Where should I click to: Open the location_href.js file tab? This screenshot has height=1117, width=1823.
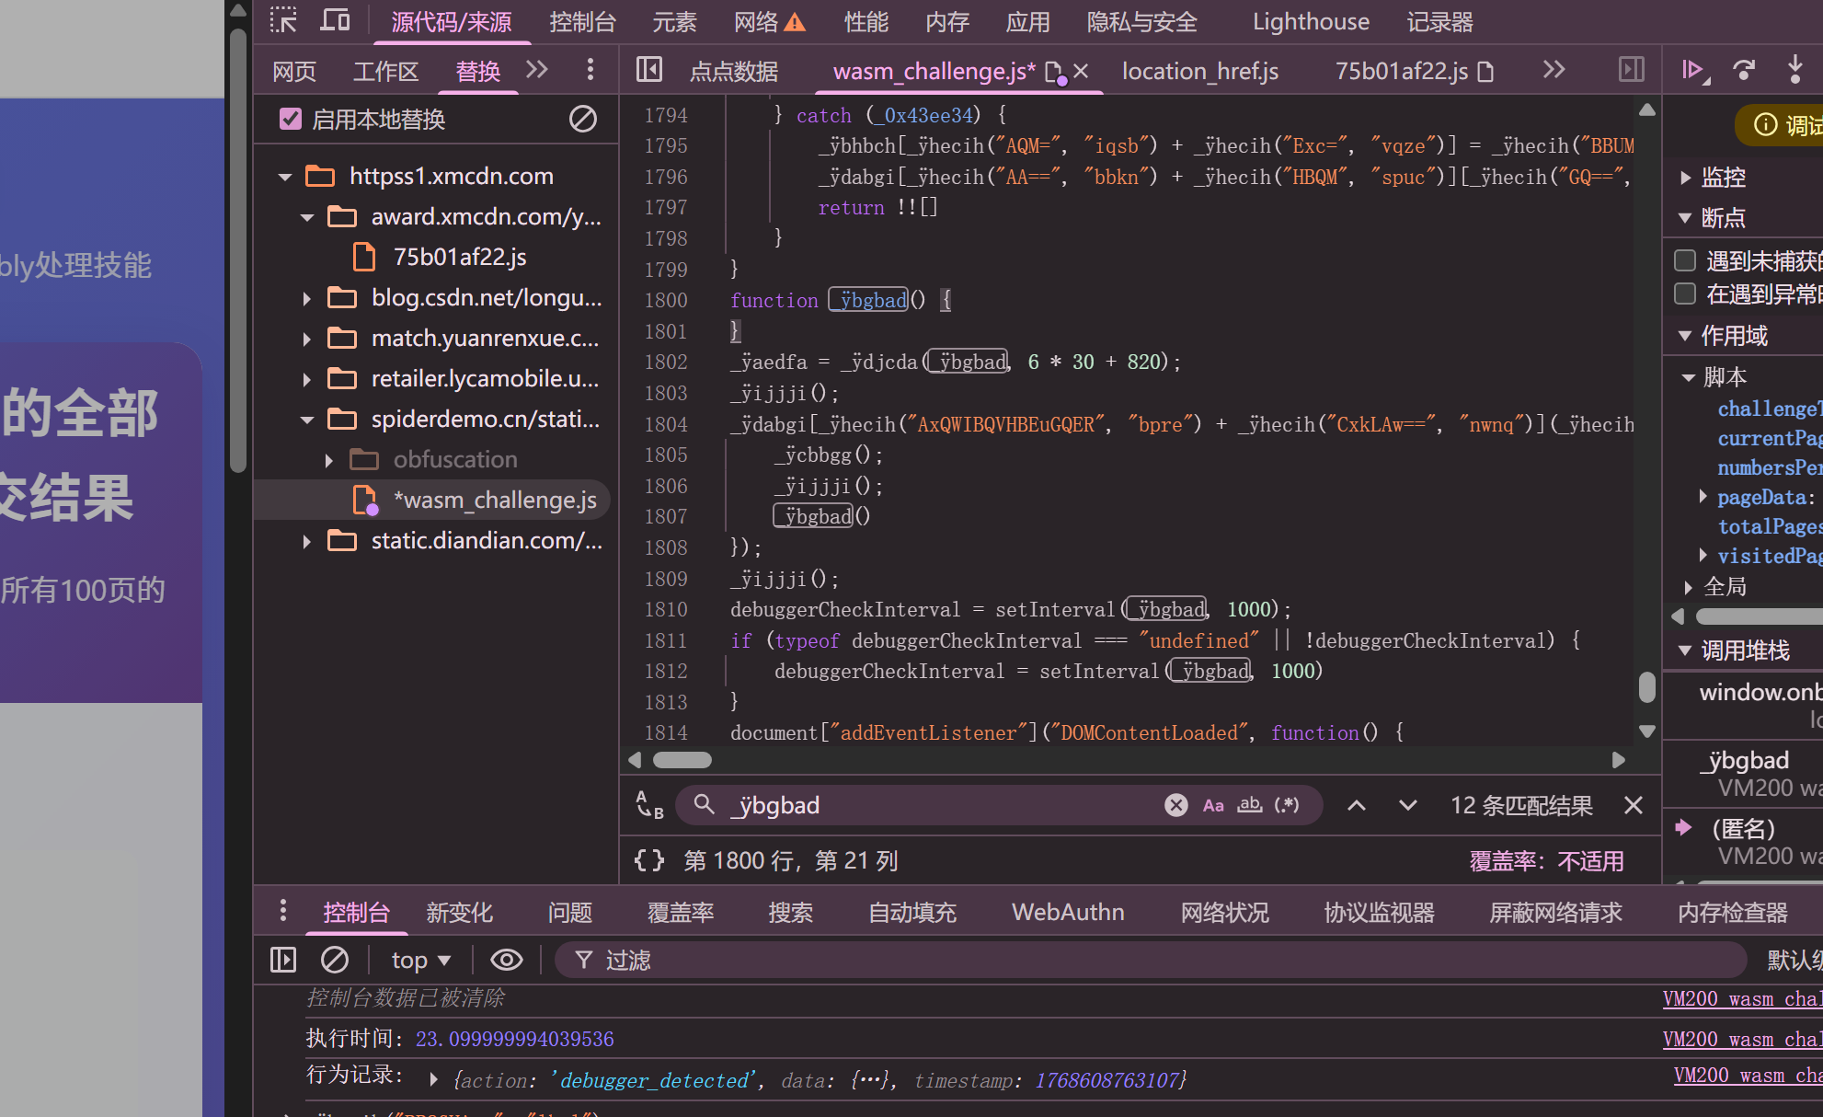tap(1199, 71)
